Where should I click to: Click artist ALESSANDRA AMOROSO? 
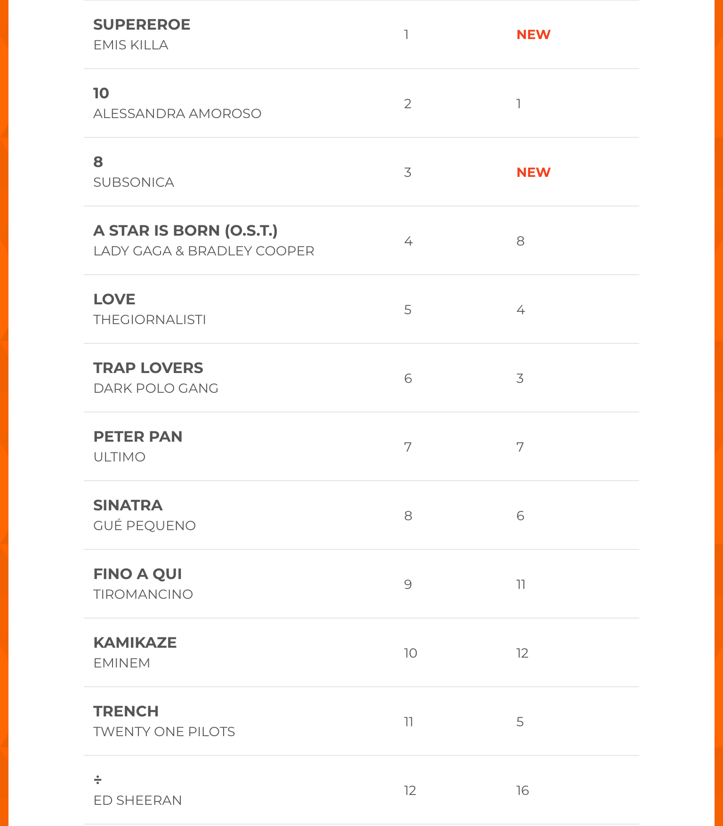(177, 114)
